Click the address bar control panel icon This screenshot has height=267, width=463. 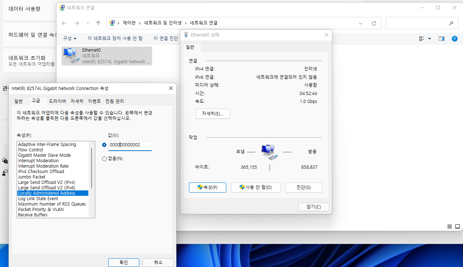[112, 23]
